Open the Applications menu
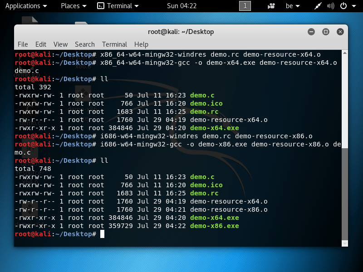363x272 pixels. pos(25,6)
